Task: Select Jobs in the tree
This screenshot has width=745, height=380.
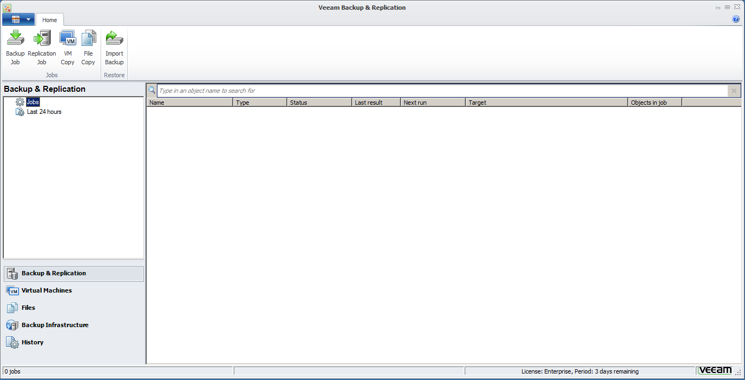Action: pos(33,102)
